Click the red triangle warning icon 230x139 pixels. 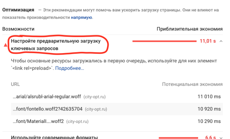tap(6, 45)
